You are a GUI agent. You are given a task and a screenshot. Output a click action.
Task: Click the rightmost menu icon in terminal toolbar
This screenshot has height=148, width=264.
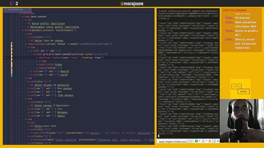(x=218, y=141)
